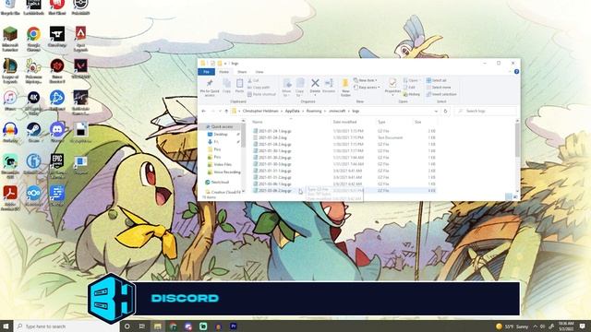Screen dimensions: 591x332
Task: Click Pin to Quick access in ribbon
Action: coord(210,88)
